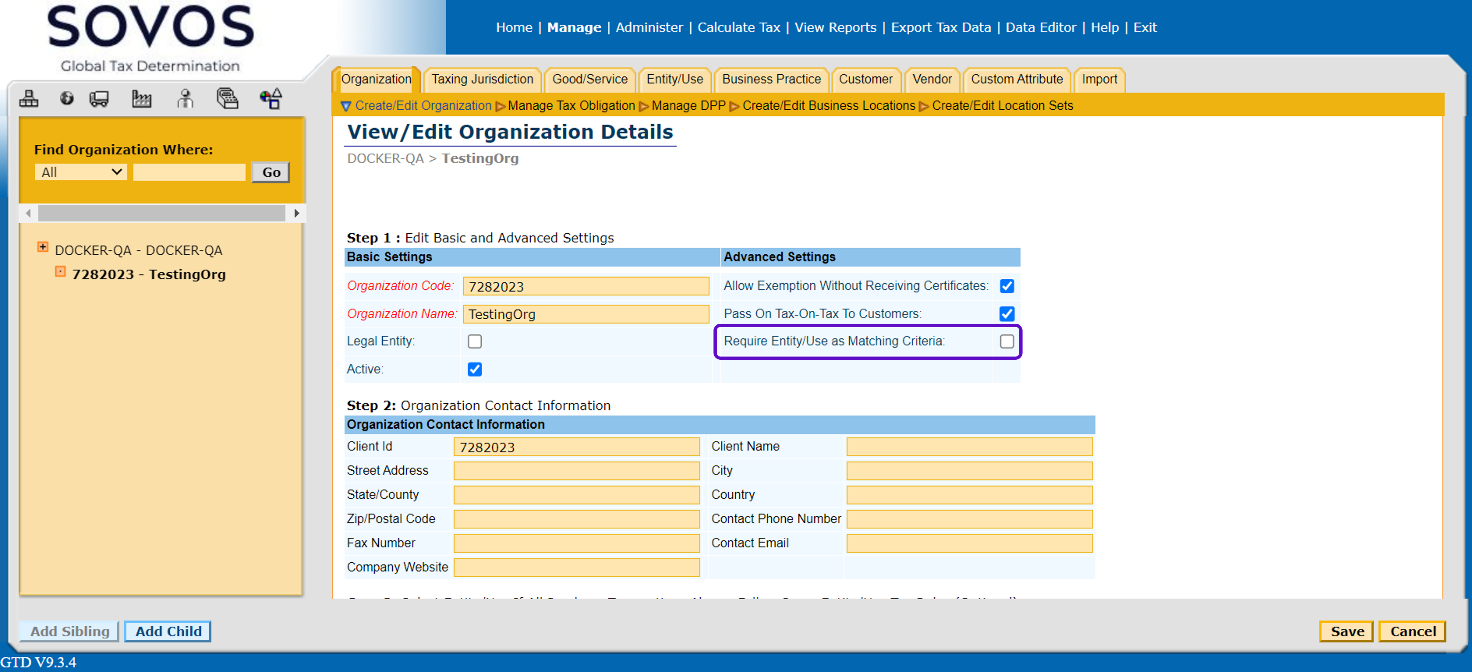Uncheck the Active checkbox
1472x672 pixels.
click(474, 369)
